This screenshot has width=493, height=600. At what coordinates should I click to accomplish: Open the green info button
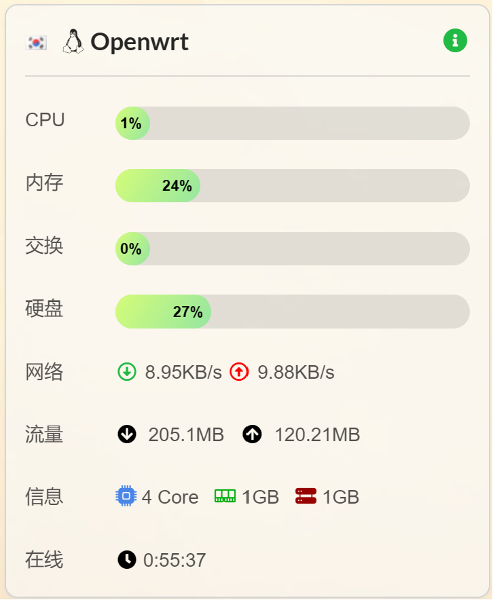454,40
